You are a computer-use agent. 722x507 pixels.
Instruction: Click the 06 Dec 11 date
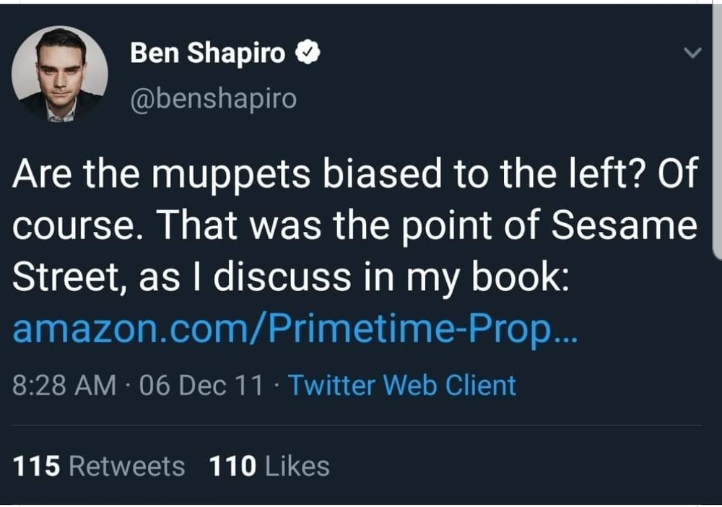point(201,385)
